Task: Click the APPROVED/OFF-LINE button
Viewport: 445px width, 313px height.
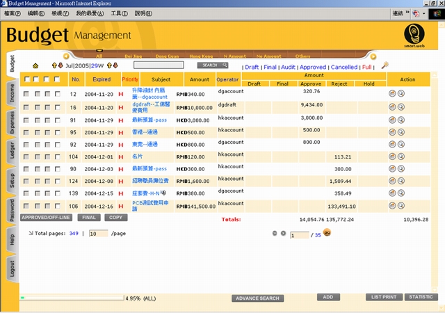Action: point(46,218)
